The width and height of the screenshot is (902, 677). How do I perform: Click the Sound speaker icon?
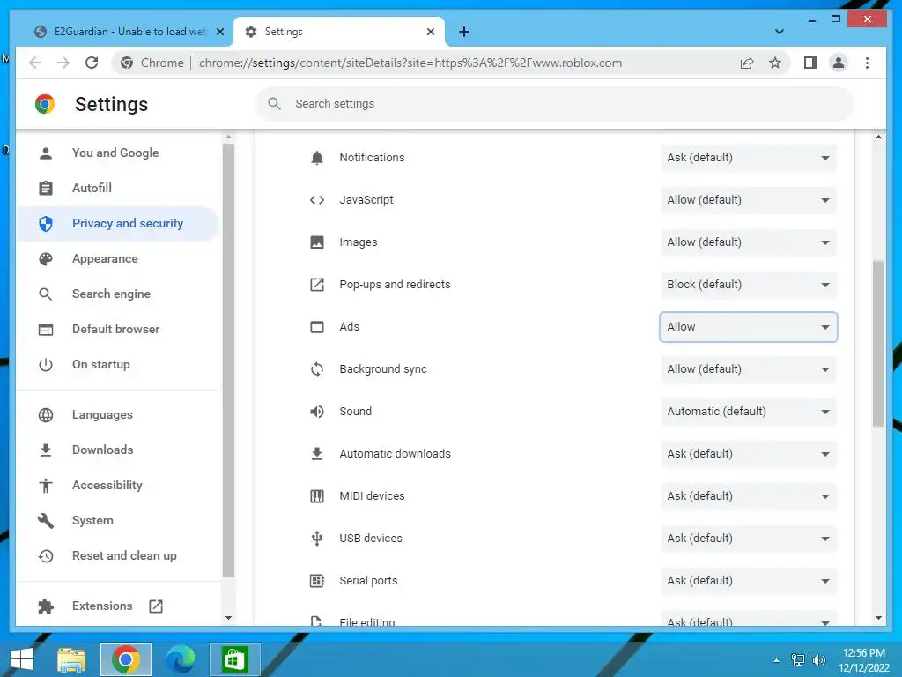coord(317,412)
